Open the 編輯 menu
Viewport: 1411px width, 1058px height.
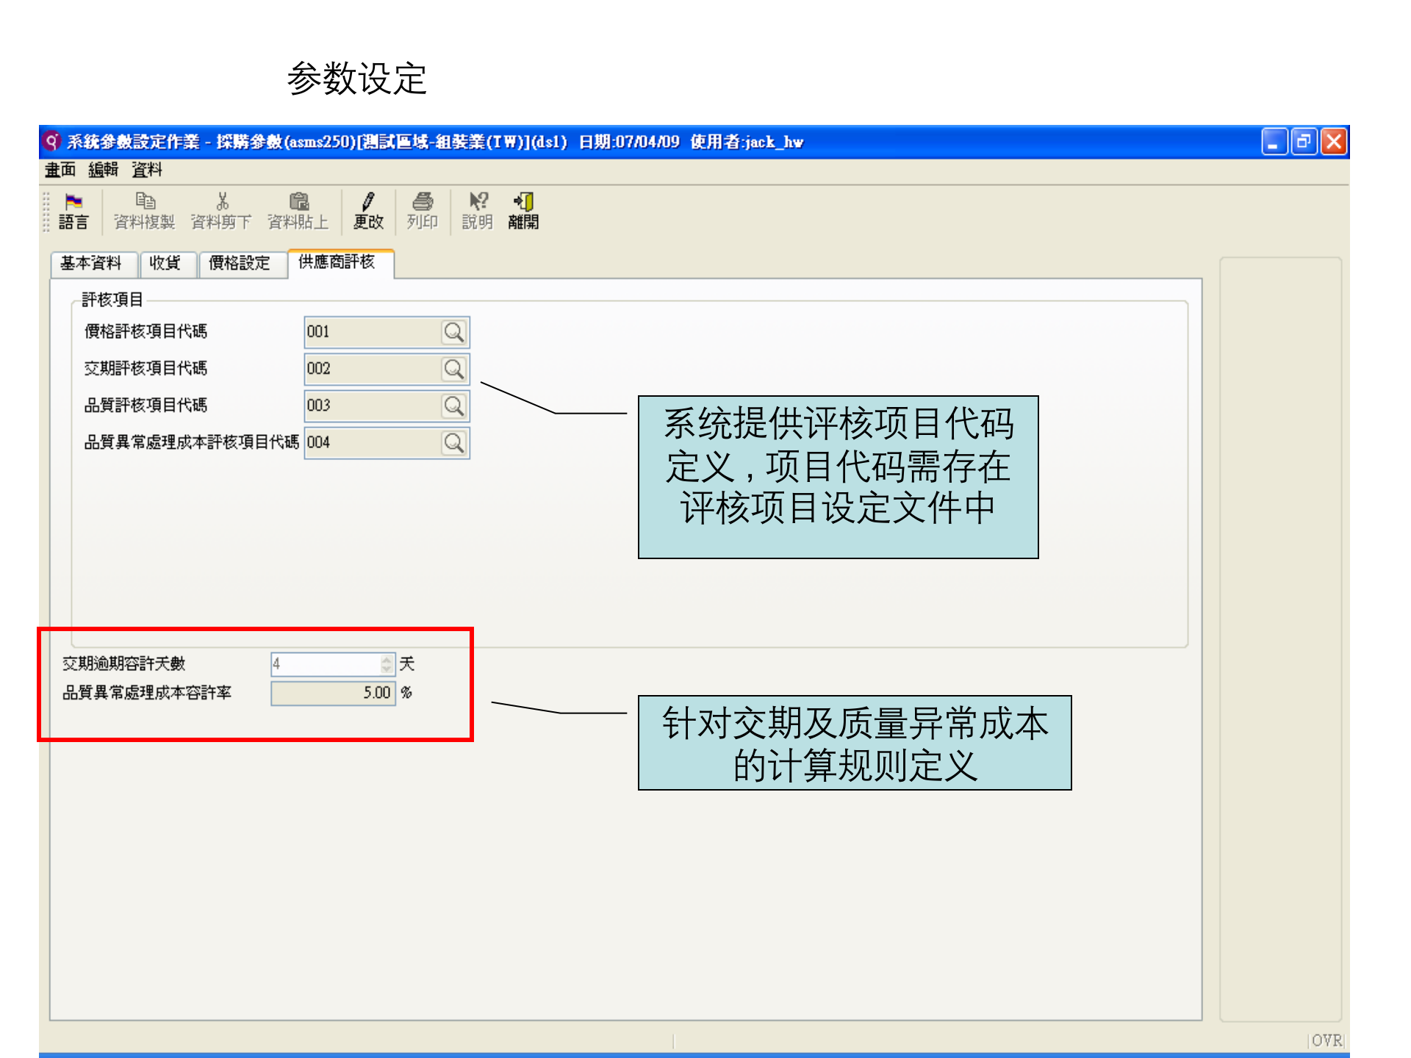click(104, 170)
